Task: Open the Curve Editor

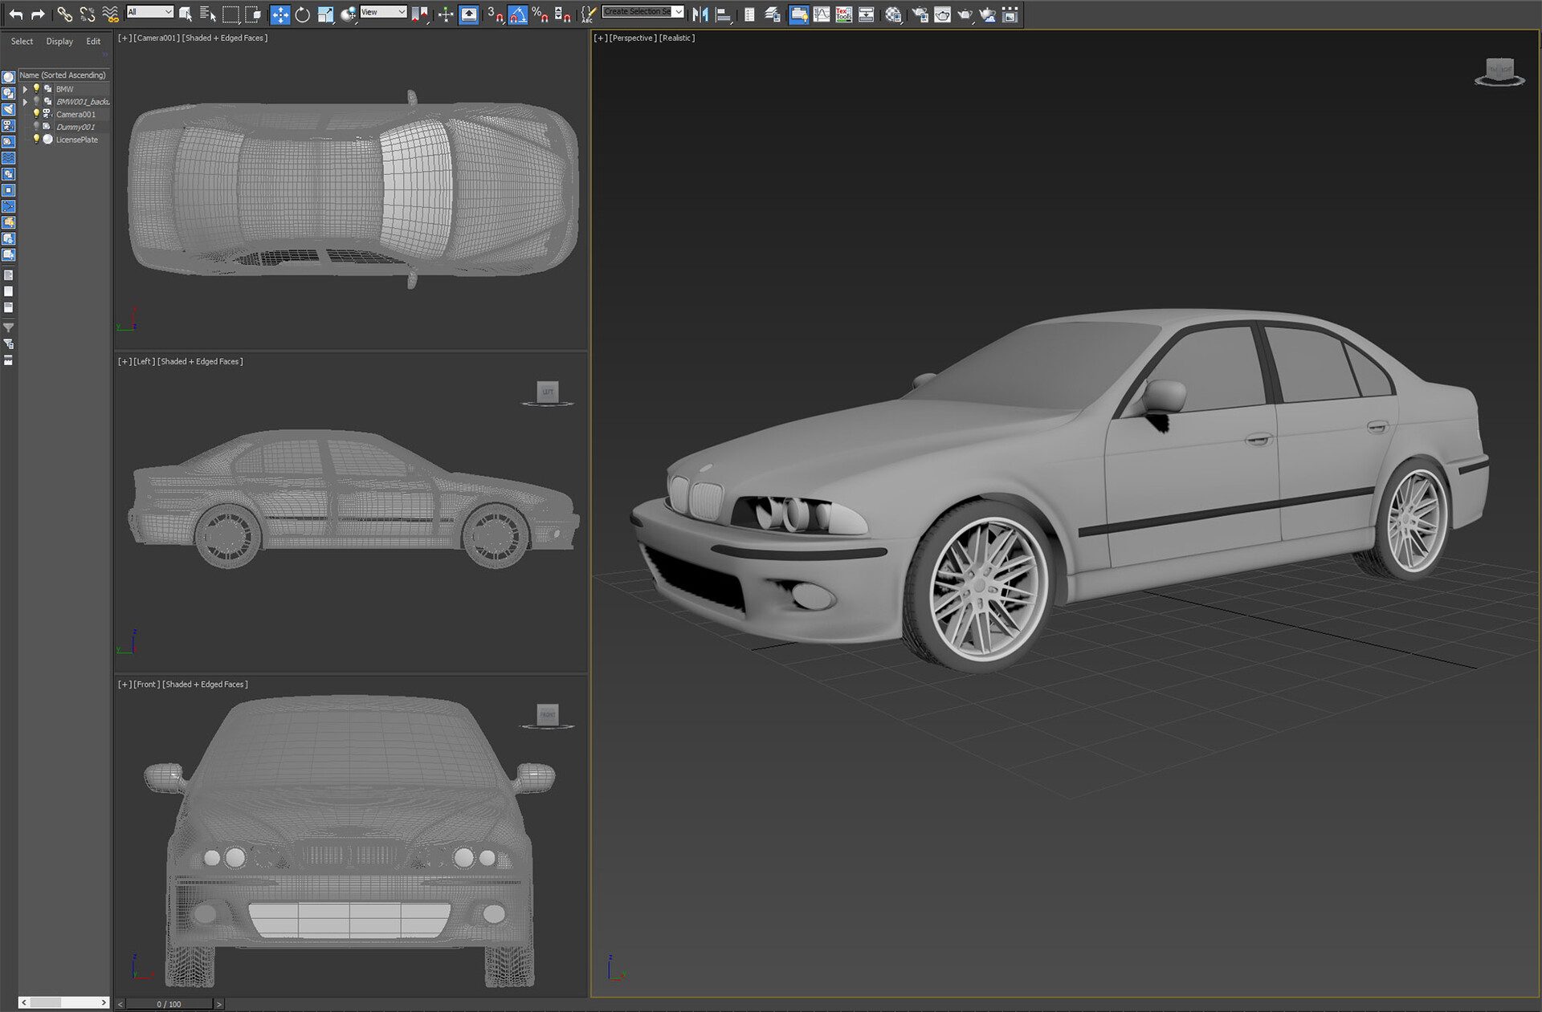Action: click(x=822, y=14)
